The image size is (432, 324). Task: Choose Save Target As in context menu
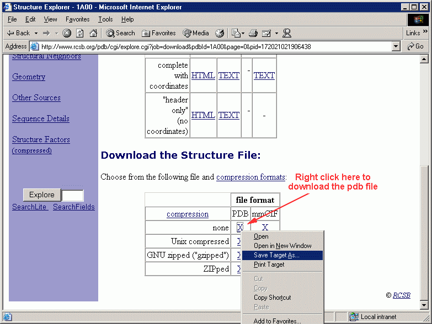[282, 255]
